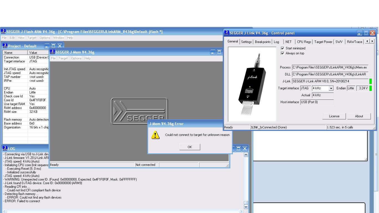Click the Actual 4 kHz speed field
379x213 pixels.
click(x=323, y=95)
